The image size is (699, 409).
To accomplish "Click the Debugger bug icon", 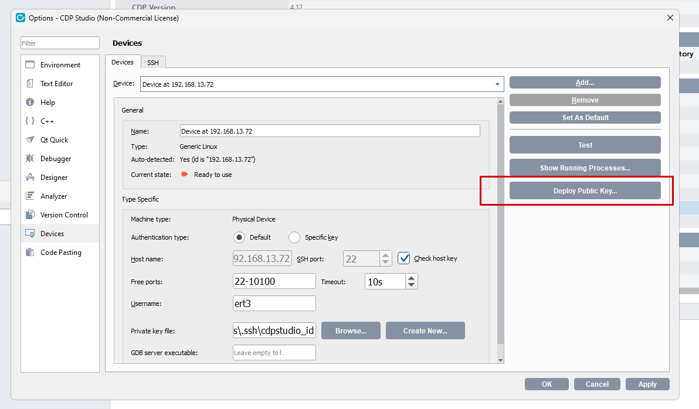I will (x=30, y=158).
